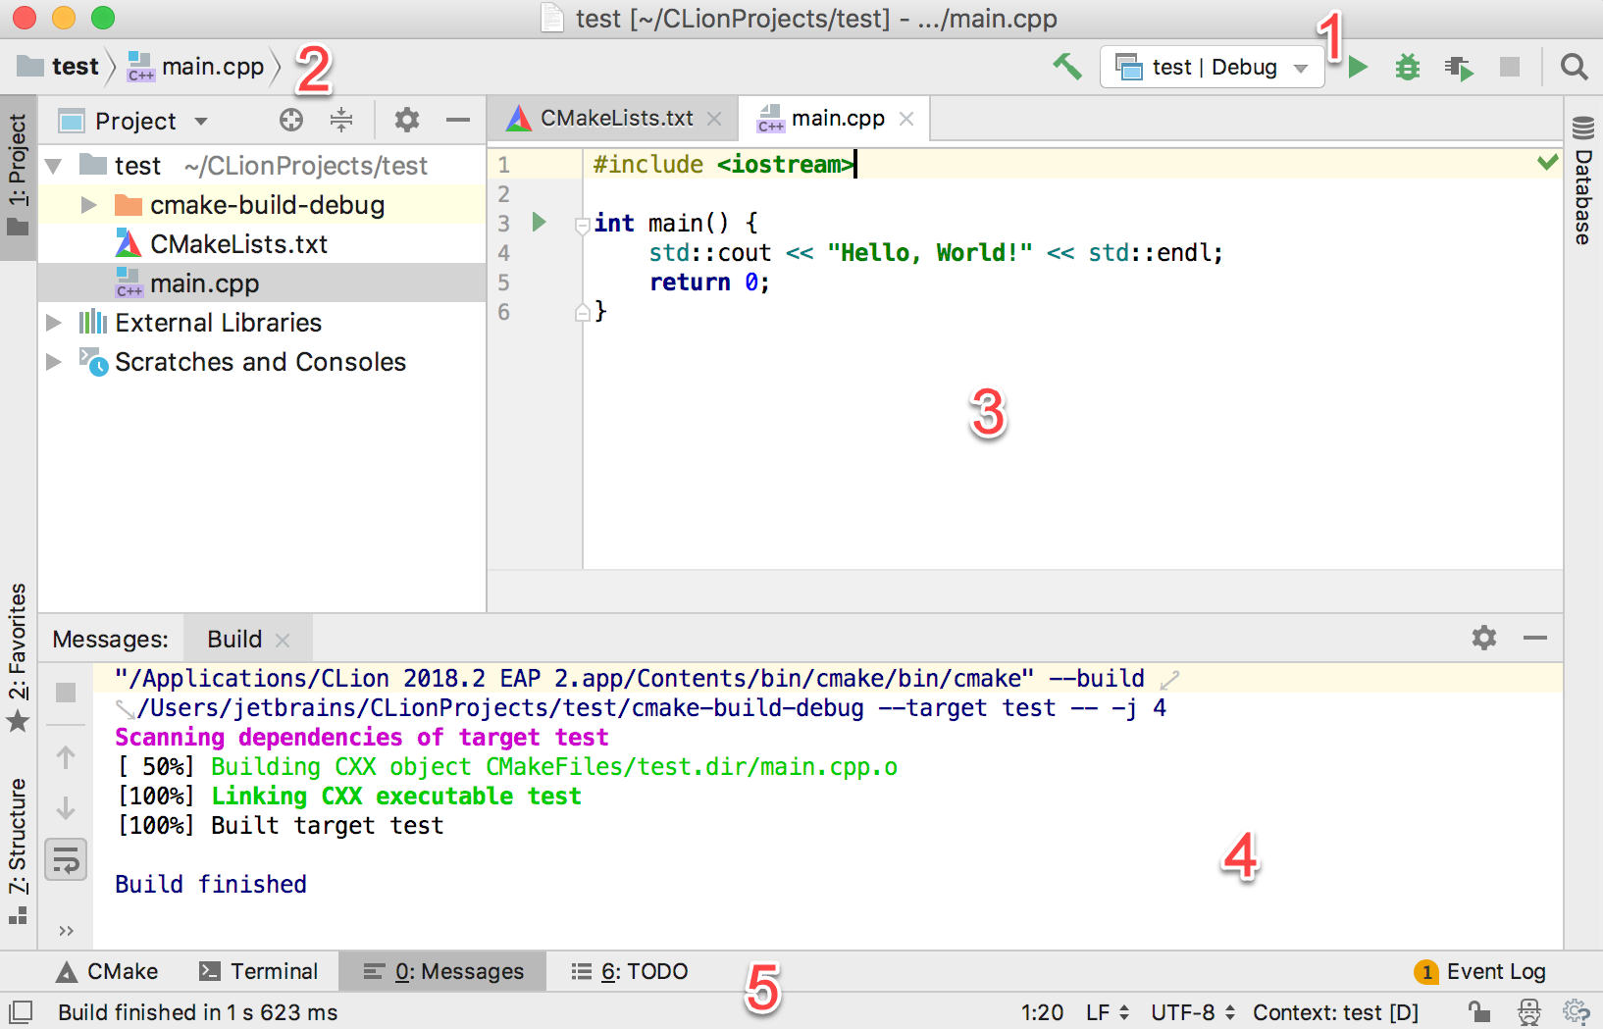Toggle the read-only lock icon in status bar
The height and width of the screenshot is (1029, 1603).
pos(1478,1011)
